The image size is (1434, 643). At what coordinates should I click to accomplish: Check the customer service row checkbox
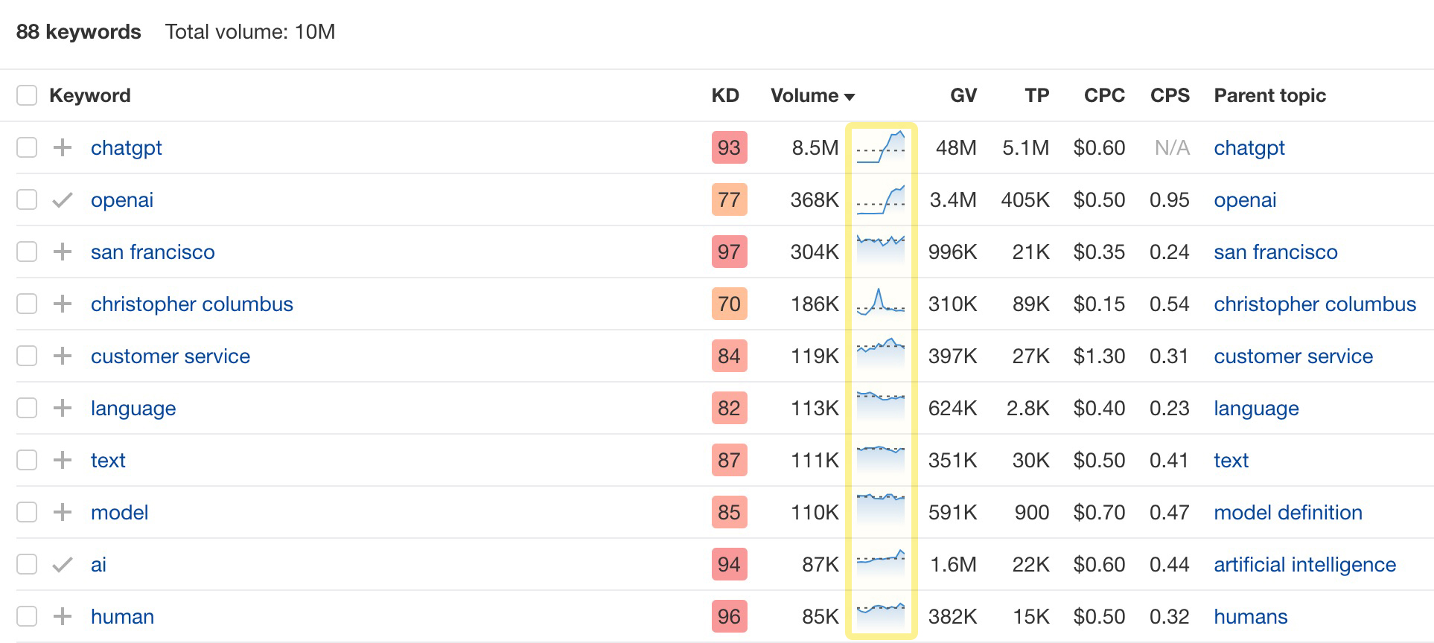pyautogui.click(x=27, y=356)
